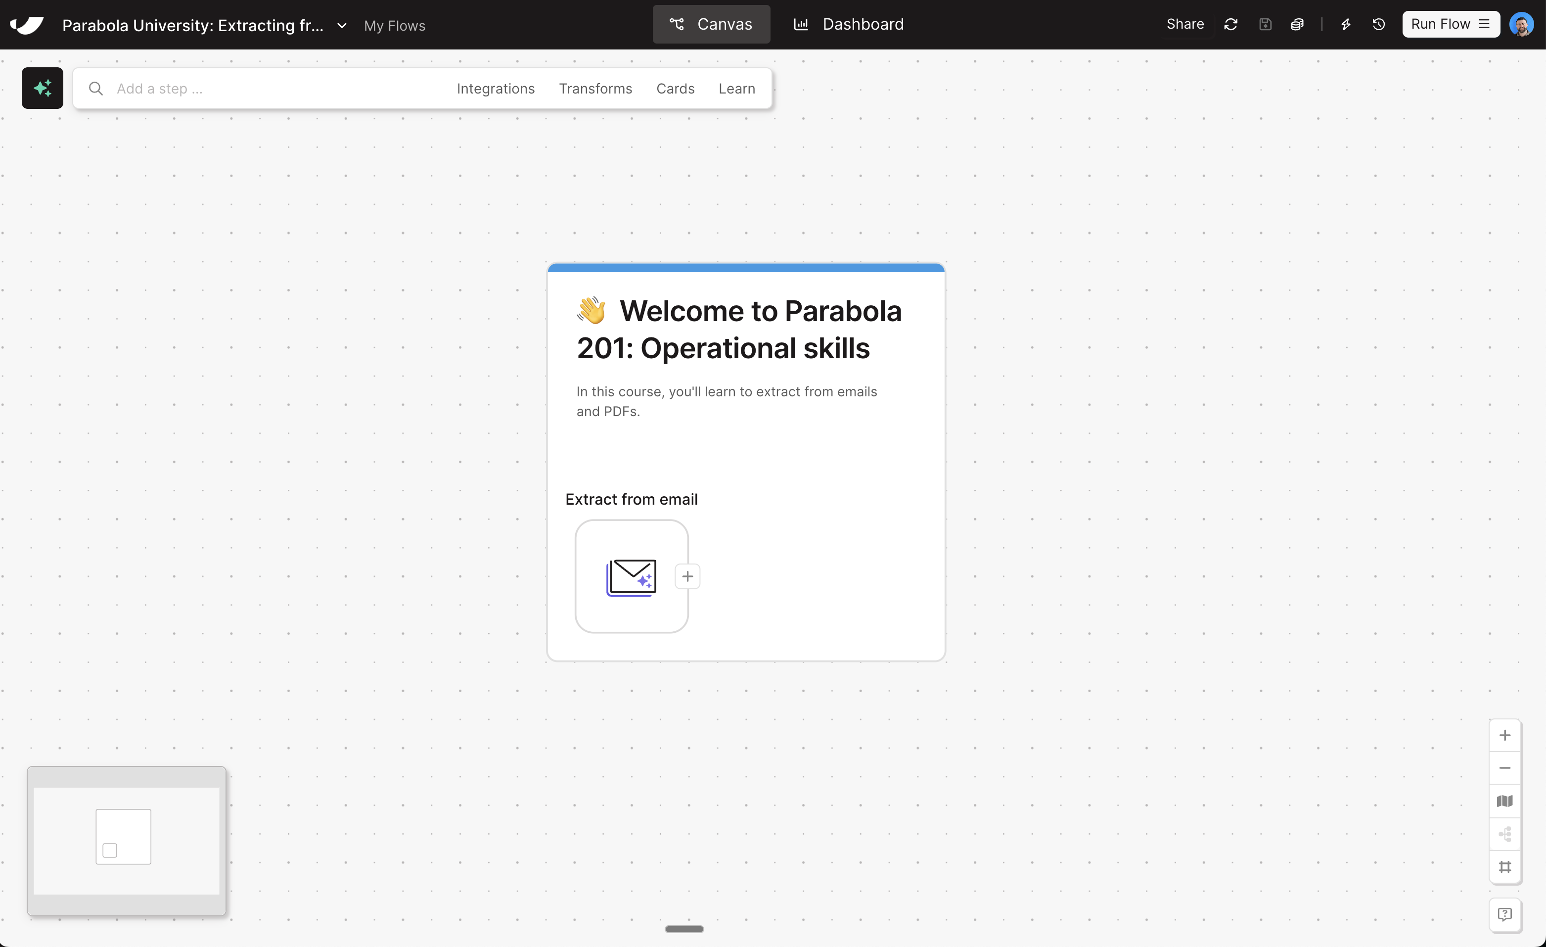Viewport: 1546px width, 947px height.
Task: Go to My Flows link
Action: (394, 26)
